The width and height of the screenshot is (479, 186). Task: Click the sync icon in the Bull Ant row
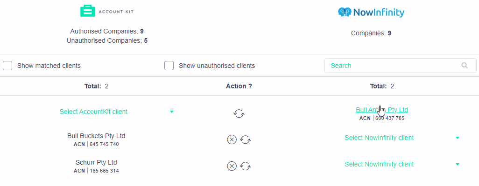point(239,113)
